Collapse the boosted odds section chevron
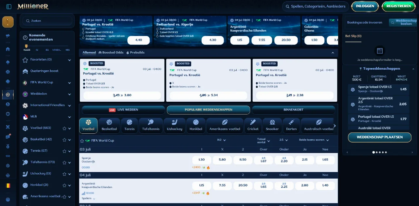The height and width of the screenshot is (206, 419). [x=333, y=53]
